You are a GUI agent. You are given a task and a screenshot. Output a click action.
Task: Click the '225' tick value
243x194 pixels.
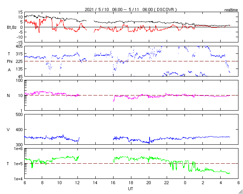coord(19,61)
